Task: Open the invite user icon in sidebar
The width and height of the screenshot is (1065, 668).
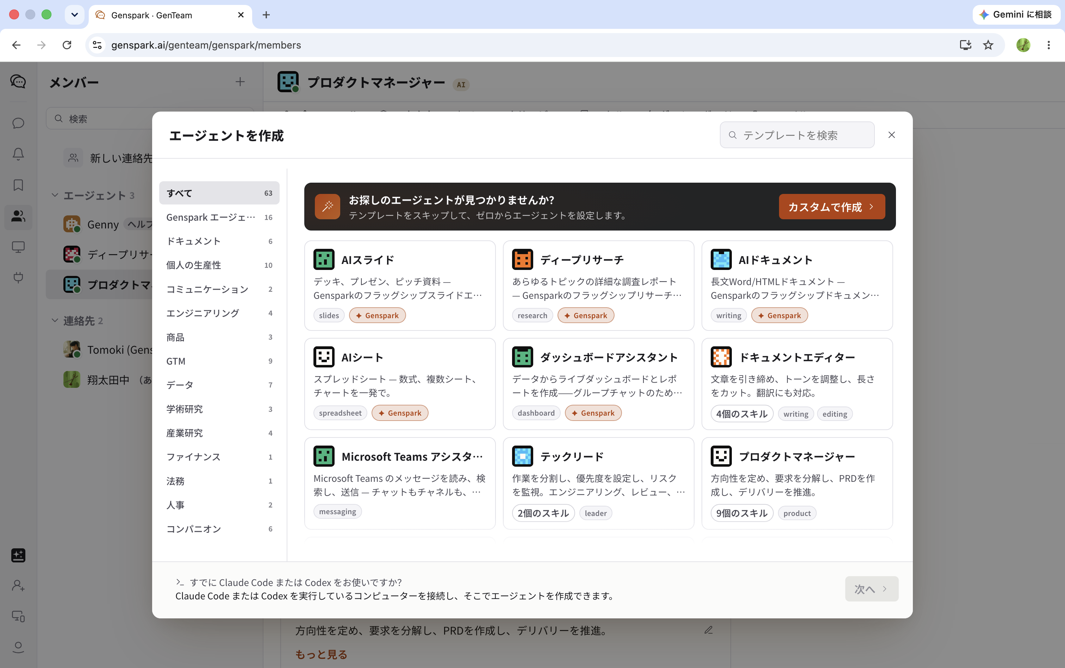Action: [18, 585]
